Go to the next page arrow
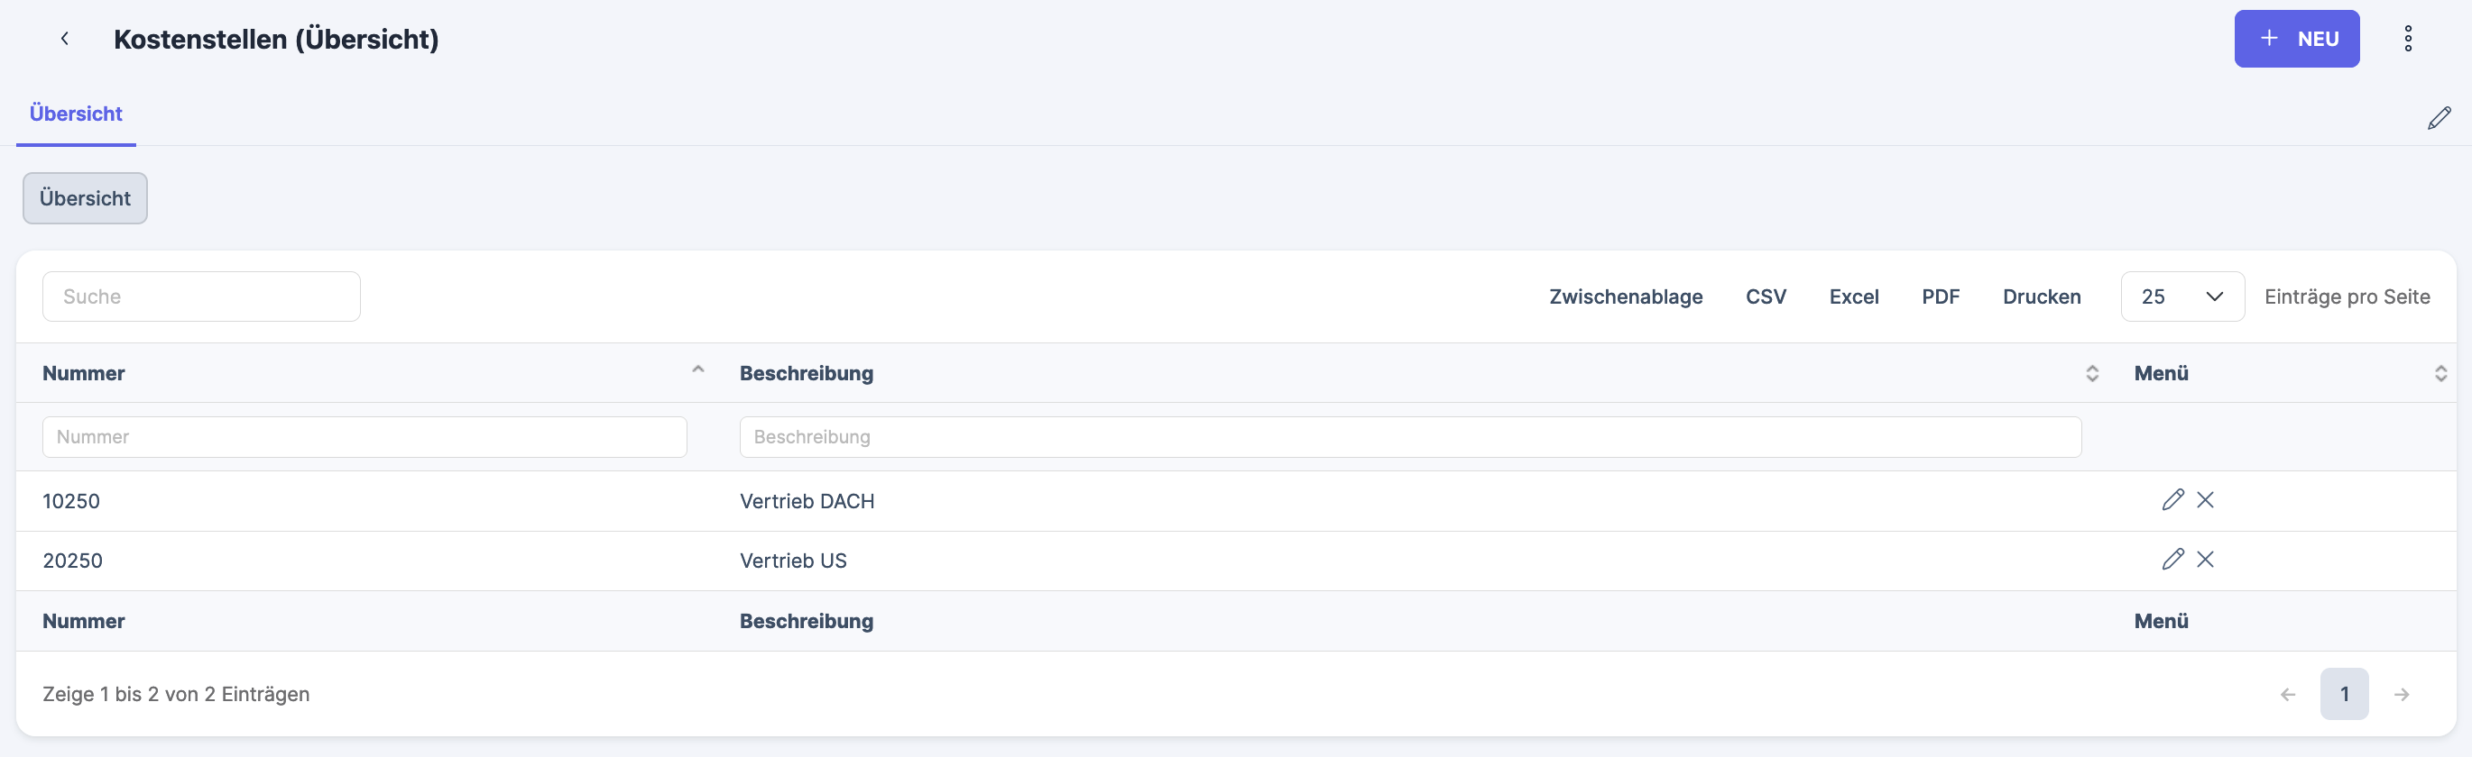The height and width of the screenshot is (757, 2472). click(2401, 695)
